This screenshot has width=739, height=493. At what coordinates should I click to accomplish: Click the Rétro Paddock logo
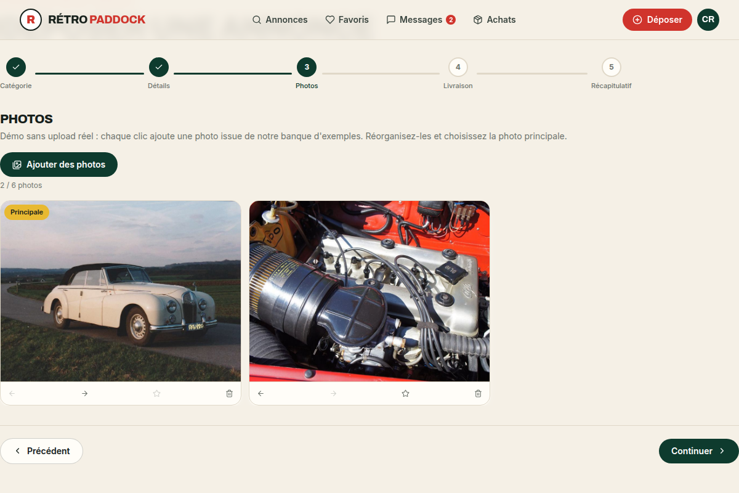[x=83, y=20]
